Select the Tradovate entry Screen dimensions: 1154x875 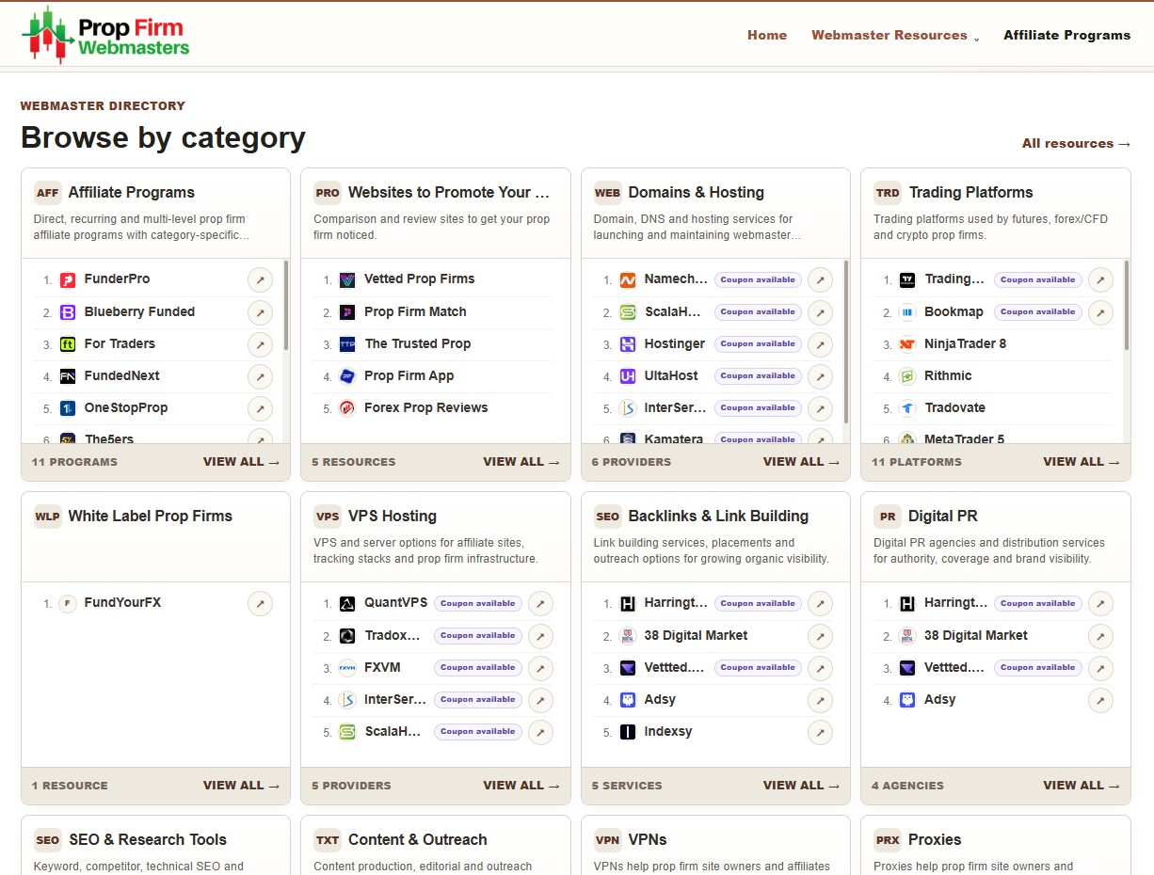[x=956, y=407]
